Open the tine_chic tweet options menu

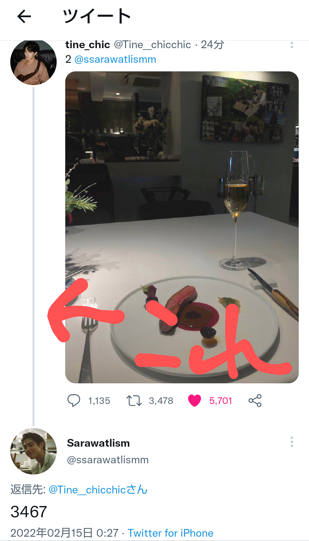292,45
